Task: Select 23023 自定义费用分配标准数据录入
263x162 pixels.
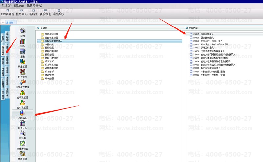Action: click(209, 58)
